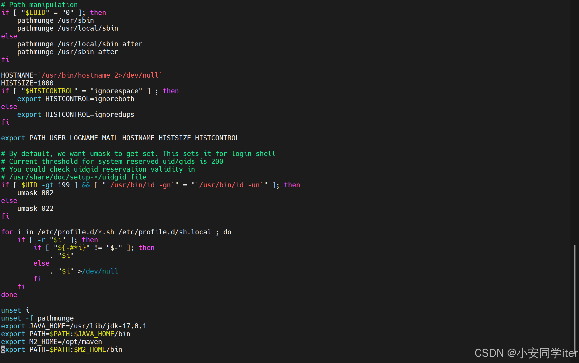
Task: Click the 'HISTSIZE=1000' line
Action: pyautogui.click(x=27, y=83)
